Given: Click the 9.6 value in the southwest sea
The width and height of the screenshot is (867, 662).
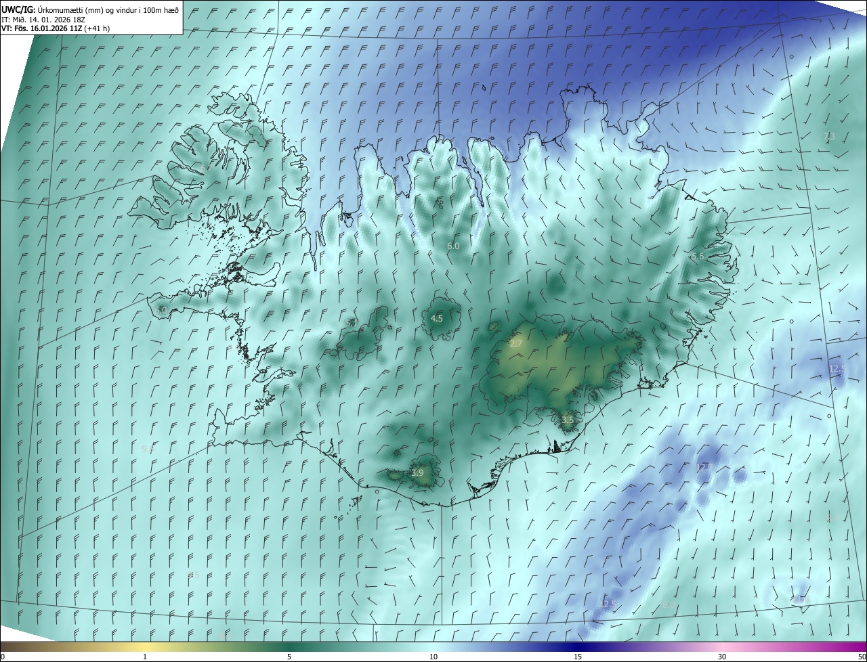Looking at the screenshot, I should point(148,449).
